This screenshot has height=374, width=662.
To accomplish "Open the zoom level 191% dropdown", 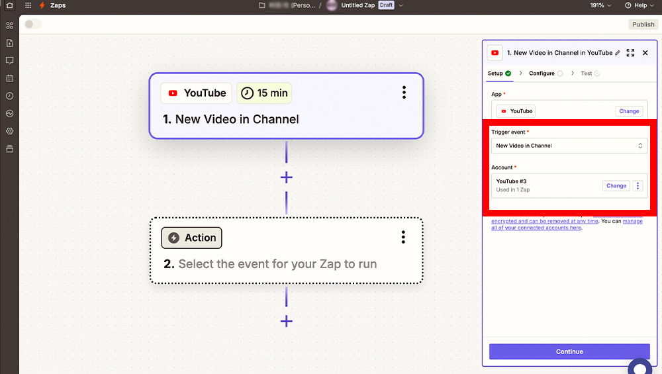I will (x=600, y=5).
